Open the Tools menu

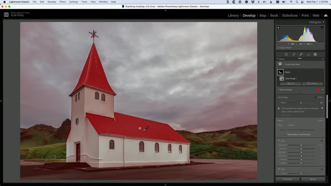click(84, 2)
